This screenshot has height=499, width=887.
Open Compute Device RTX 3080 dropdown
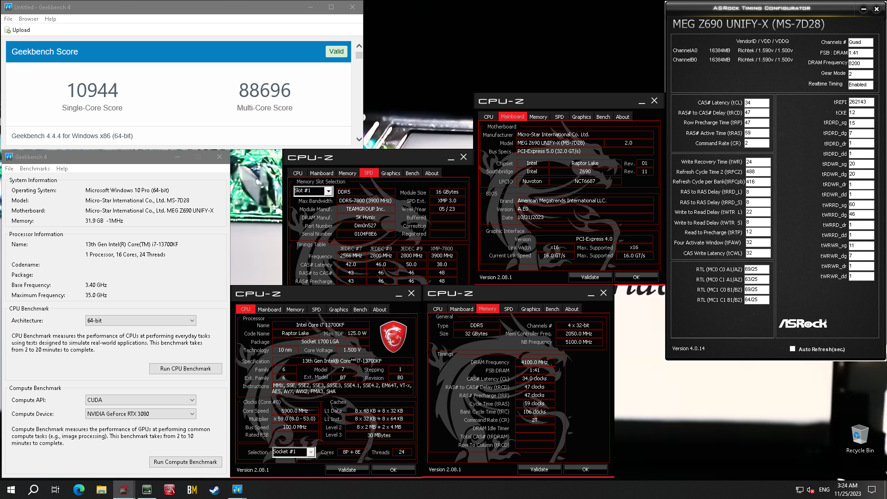(x=141, y=414)
